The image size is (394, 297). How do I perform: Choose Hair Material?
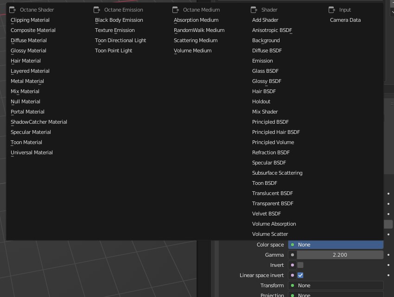25,61
